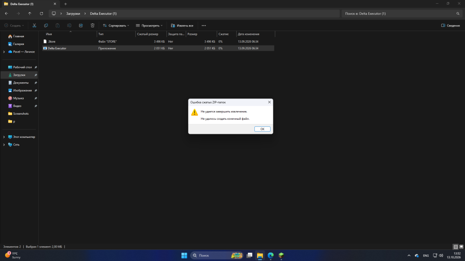The image size is (465, 261).
Task: Click the Cut scissors icon in toolbar
Action: click(x=34, y=26)
